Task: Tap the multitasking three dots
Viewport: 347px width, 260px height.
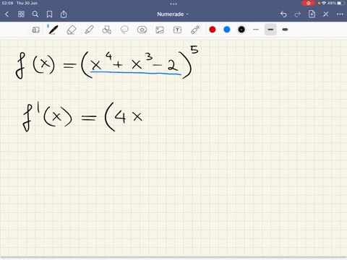Action: tap(173, 4)
